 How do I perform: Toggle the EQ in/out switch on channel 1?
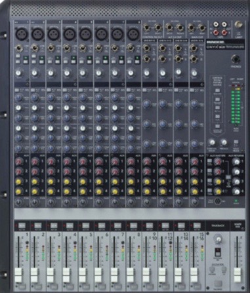(17, 90)
